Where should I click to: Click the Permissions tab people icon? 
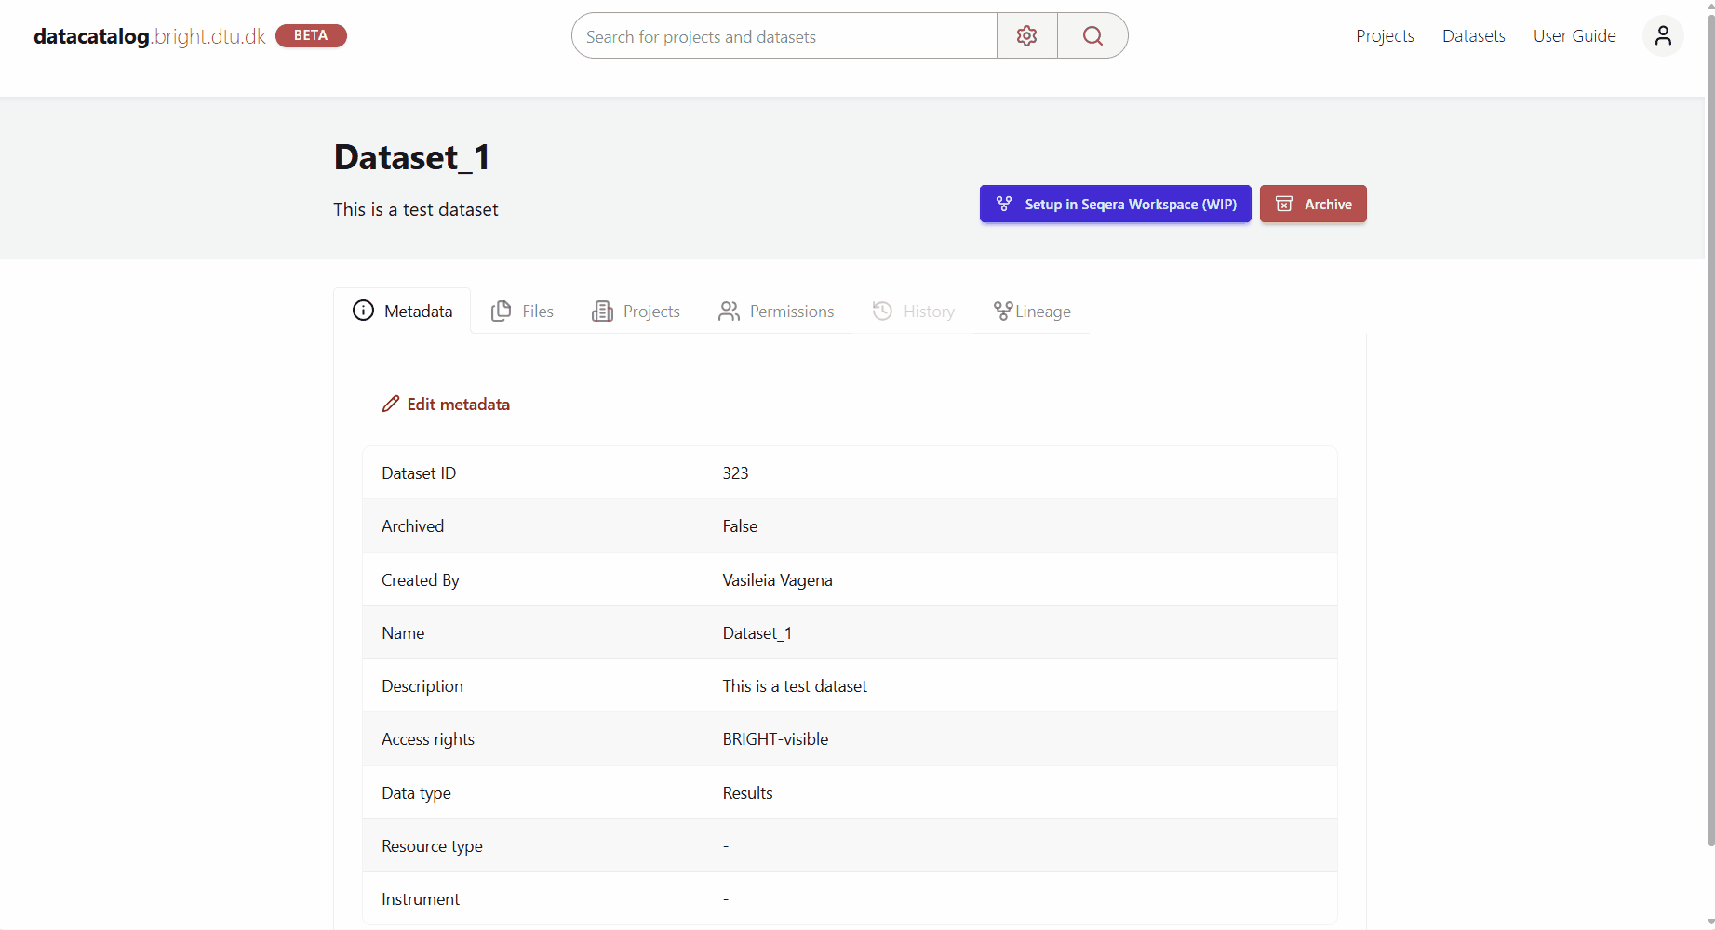point(729,311)
